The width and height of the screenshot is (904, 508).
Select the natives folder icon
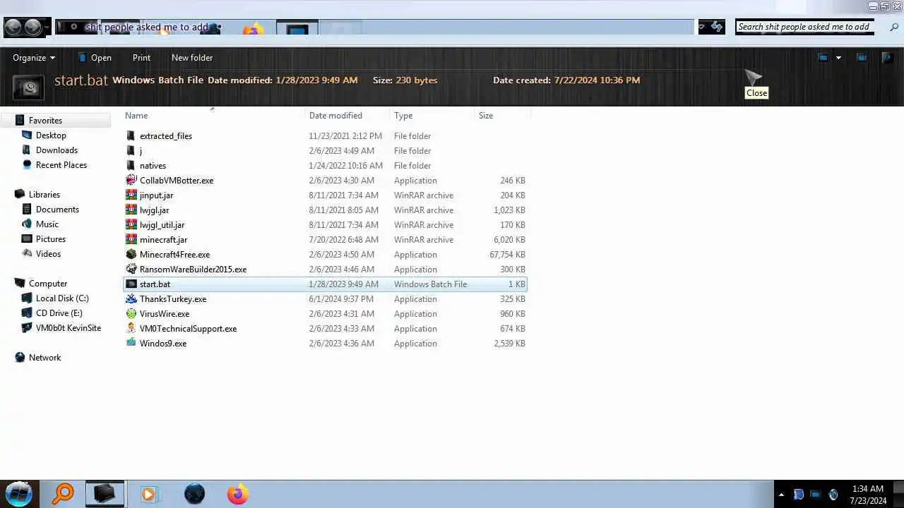coord(131,166)
